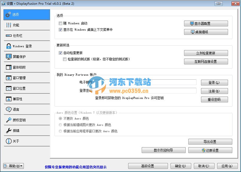The height and width of the screenshot is (172, 241).
Task: Select the Windows 登录 lock icon in sidebar
Action: click(x=9, y=46)
